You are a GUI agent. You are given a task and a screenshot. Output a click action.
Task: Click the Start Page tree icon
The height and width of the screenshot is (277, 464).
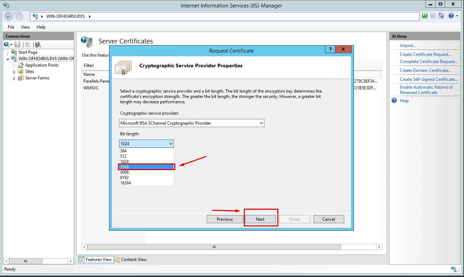pos(14,52)
